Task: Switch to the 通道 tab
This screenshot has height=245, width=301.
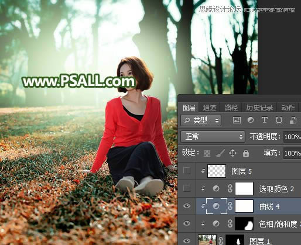Action: pos(210,108)
